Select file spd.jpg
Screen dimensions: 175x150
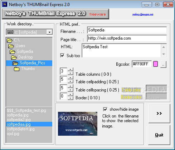click(29, 134)
